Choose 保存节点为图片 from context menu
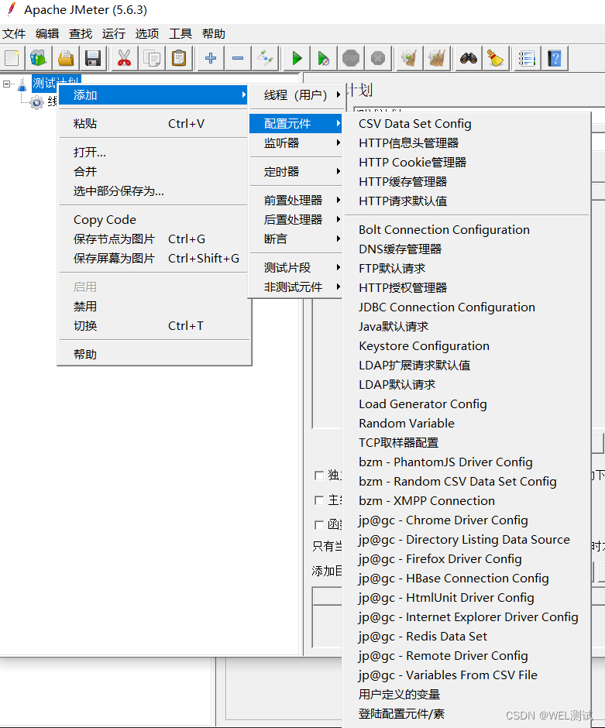 (153, 239)
